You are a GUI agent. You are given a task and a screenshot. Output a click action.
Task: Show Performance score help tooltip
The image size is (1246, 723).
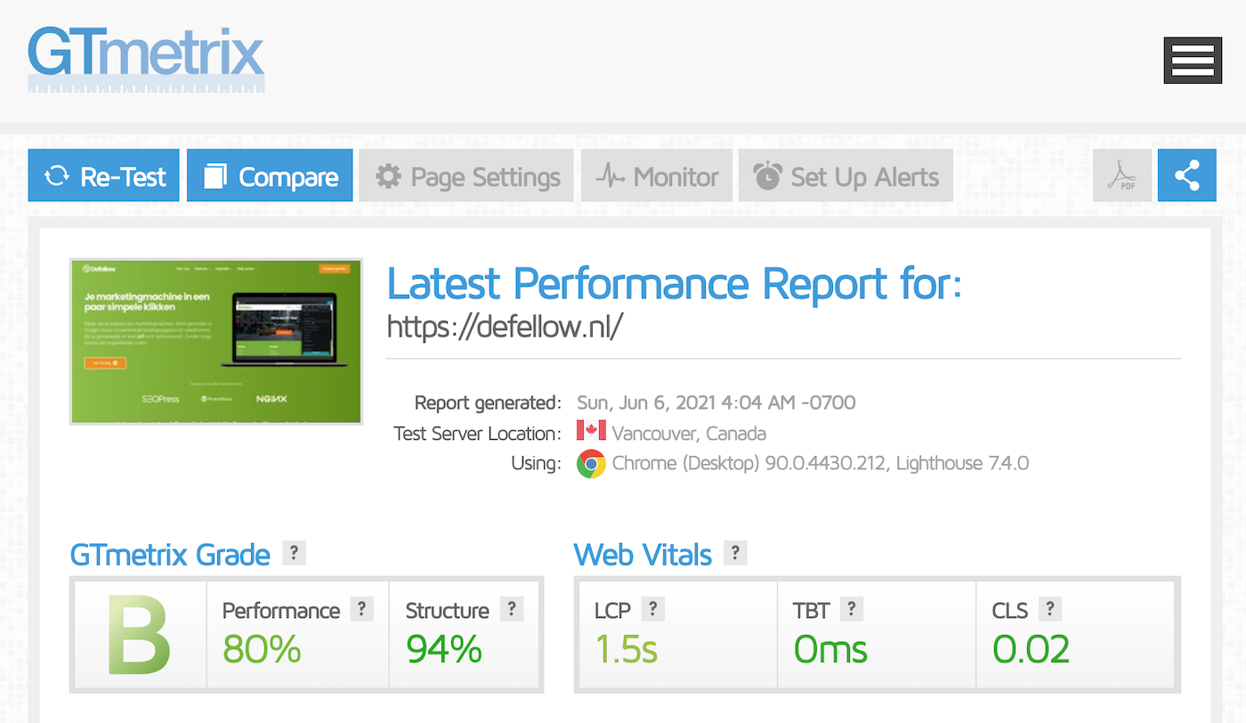pos(361,609)
